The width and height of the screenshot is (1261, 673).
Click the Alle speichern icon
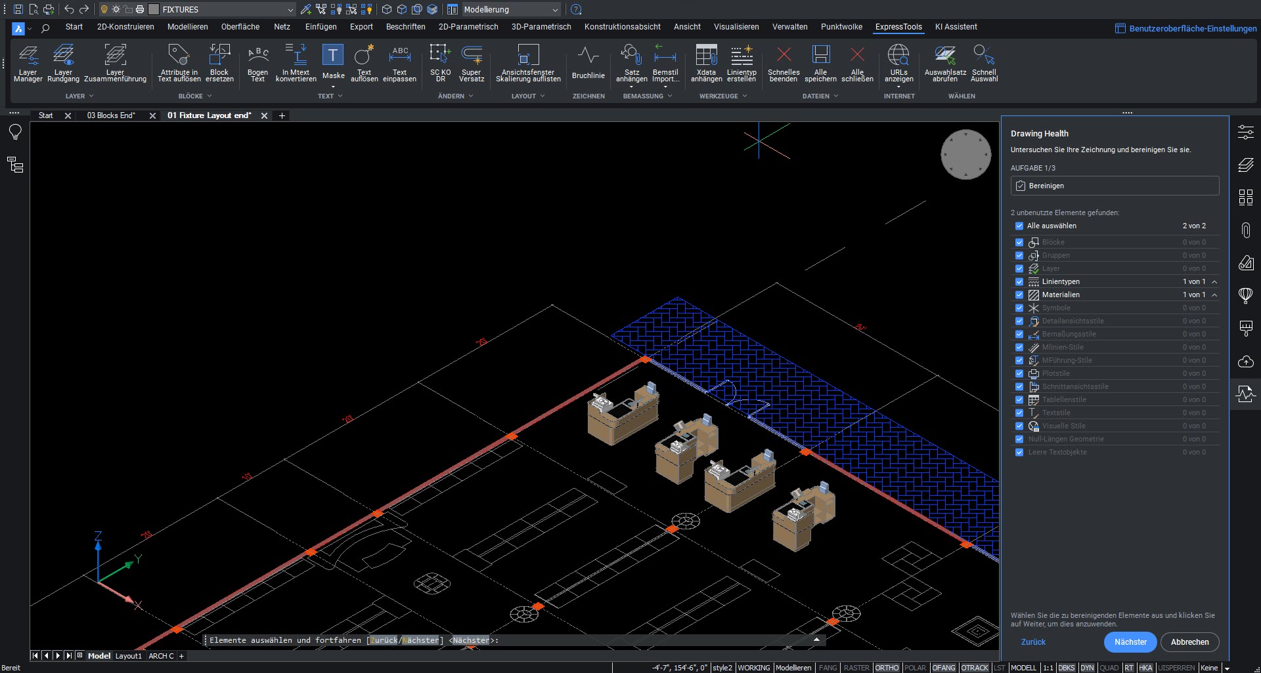(x=820, y=63)
